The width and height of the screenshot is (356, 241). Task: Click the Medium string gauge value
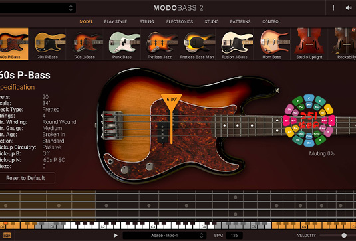click(52, 128)
